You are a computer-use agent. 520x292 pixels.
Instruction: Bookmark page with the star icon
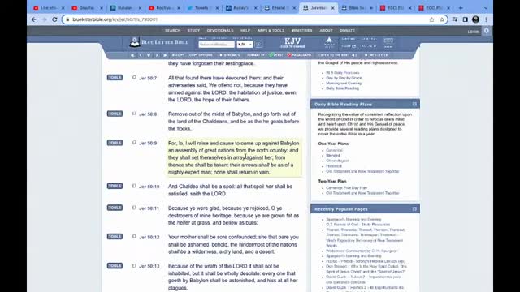point(442,19)
